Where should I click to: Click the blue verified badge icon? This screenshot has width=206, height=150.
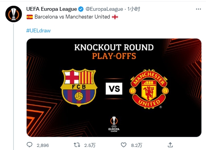click(x=81, y=9)
